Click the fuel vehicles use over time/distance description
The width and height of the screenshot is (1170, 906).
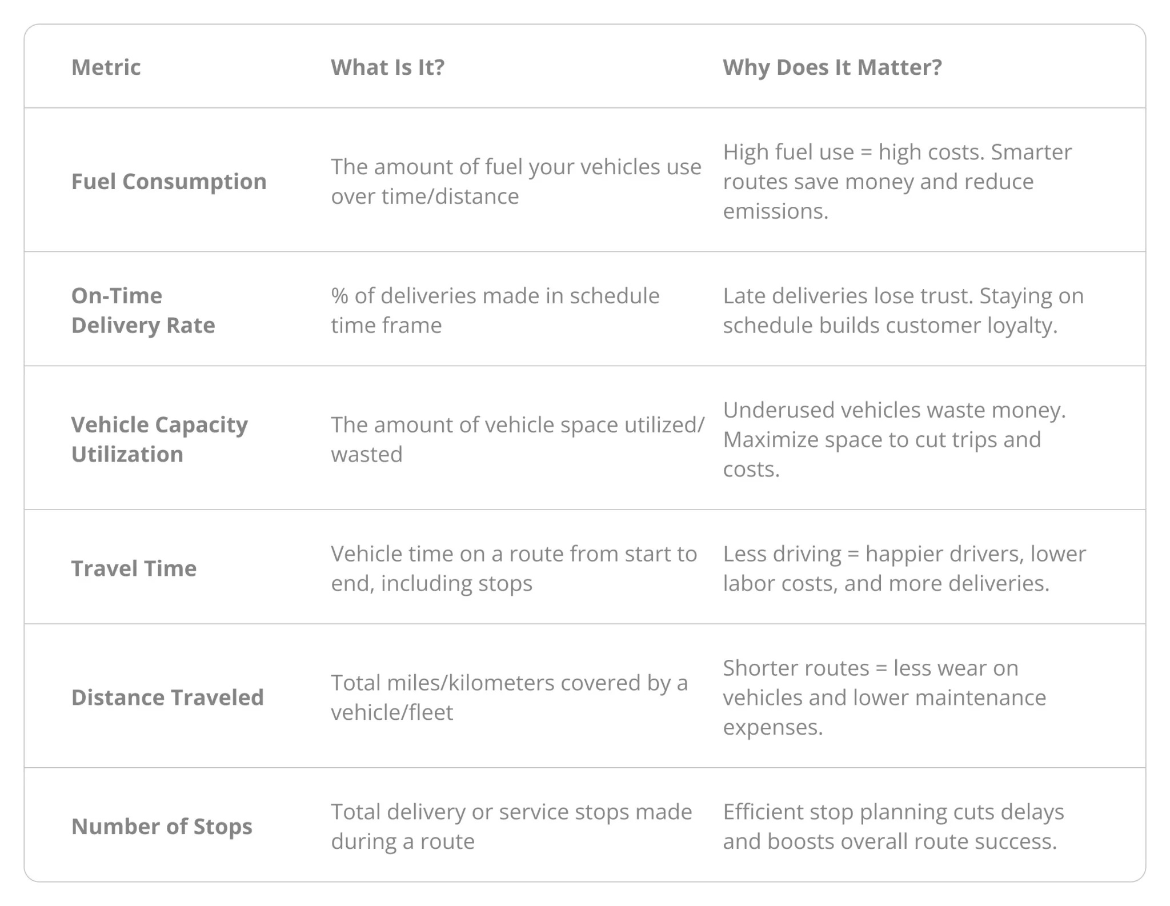[515, 182]
